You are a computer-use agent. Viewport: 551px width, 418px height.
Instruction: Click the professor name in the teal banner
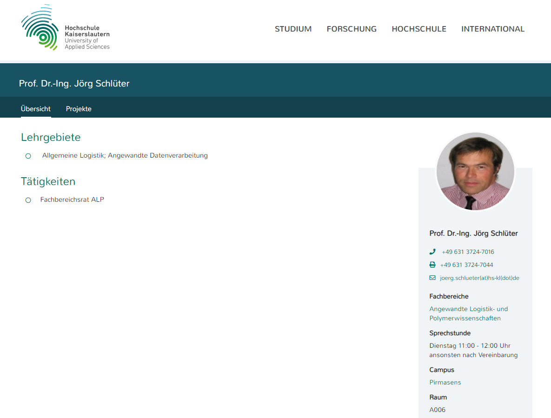pyautogui.click(x=74, y=84)
